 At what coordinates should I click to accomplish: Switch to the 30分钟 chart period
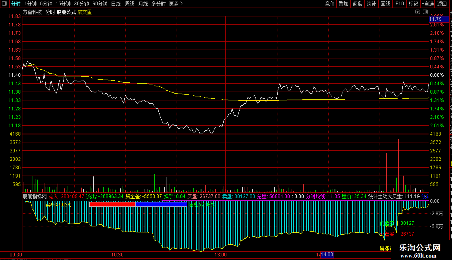(82, 4)
